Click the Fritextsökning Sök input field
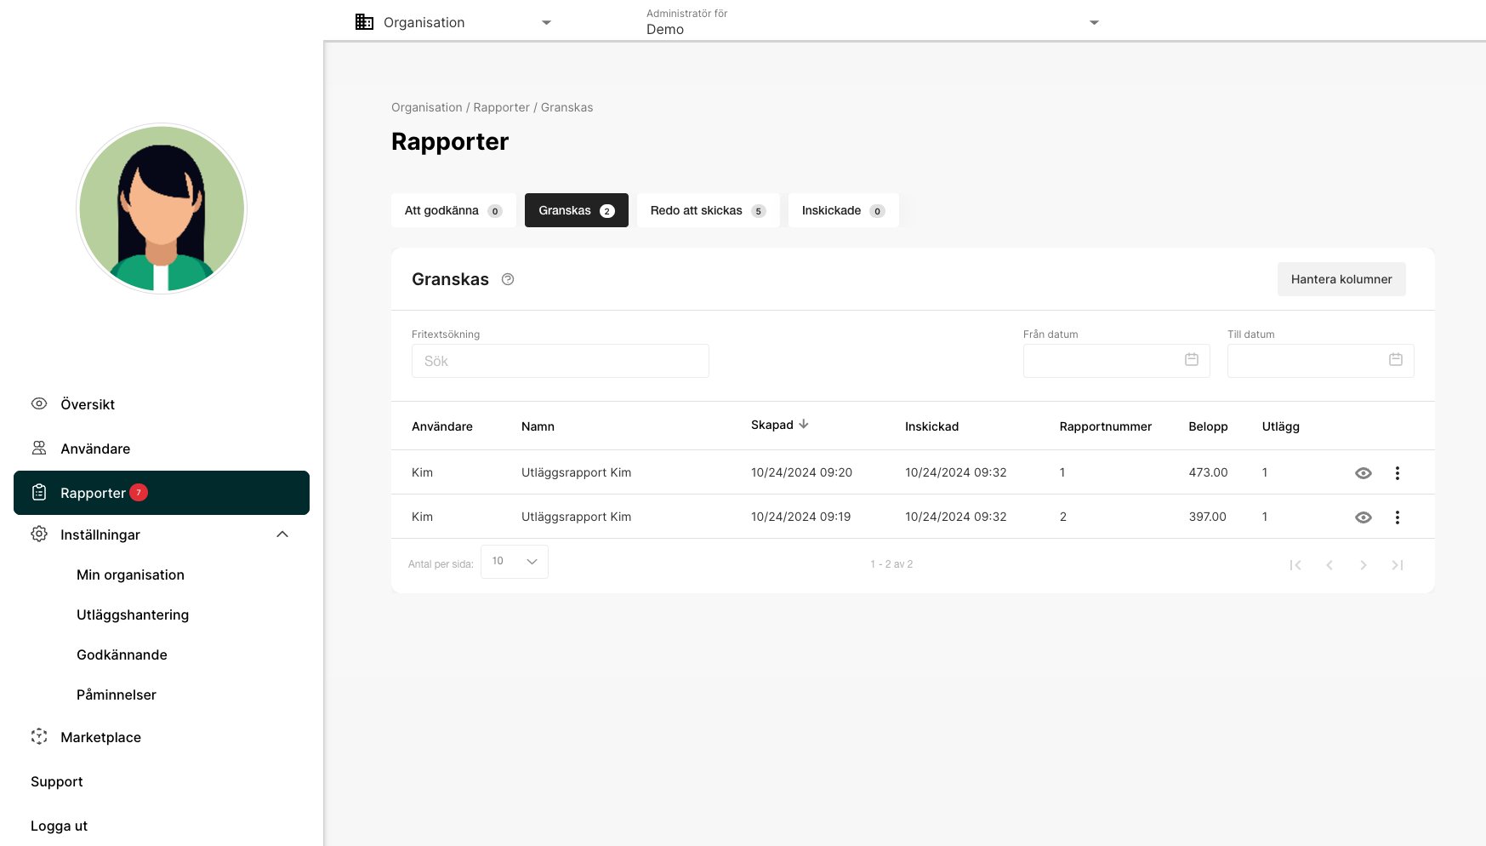 click(561, 361)
